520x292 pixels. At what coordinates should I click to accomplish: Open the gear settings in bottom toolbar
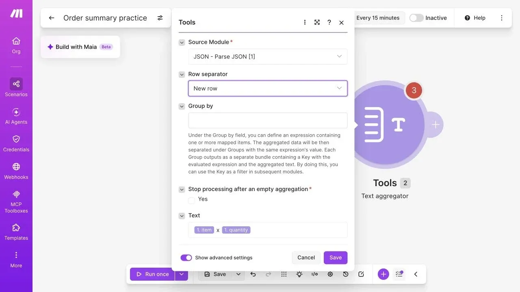click(330, 274)
